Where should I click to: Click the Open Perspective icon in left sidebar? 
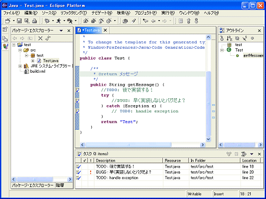coord(5,29)
